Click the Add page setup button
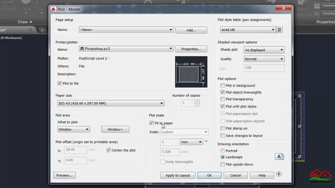This screenshot has height=188, width=335. 191,30
